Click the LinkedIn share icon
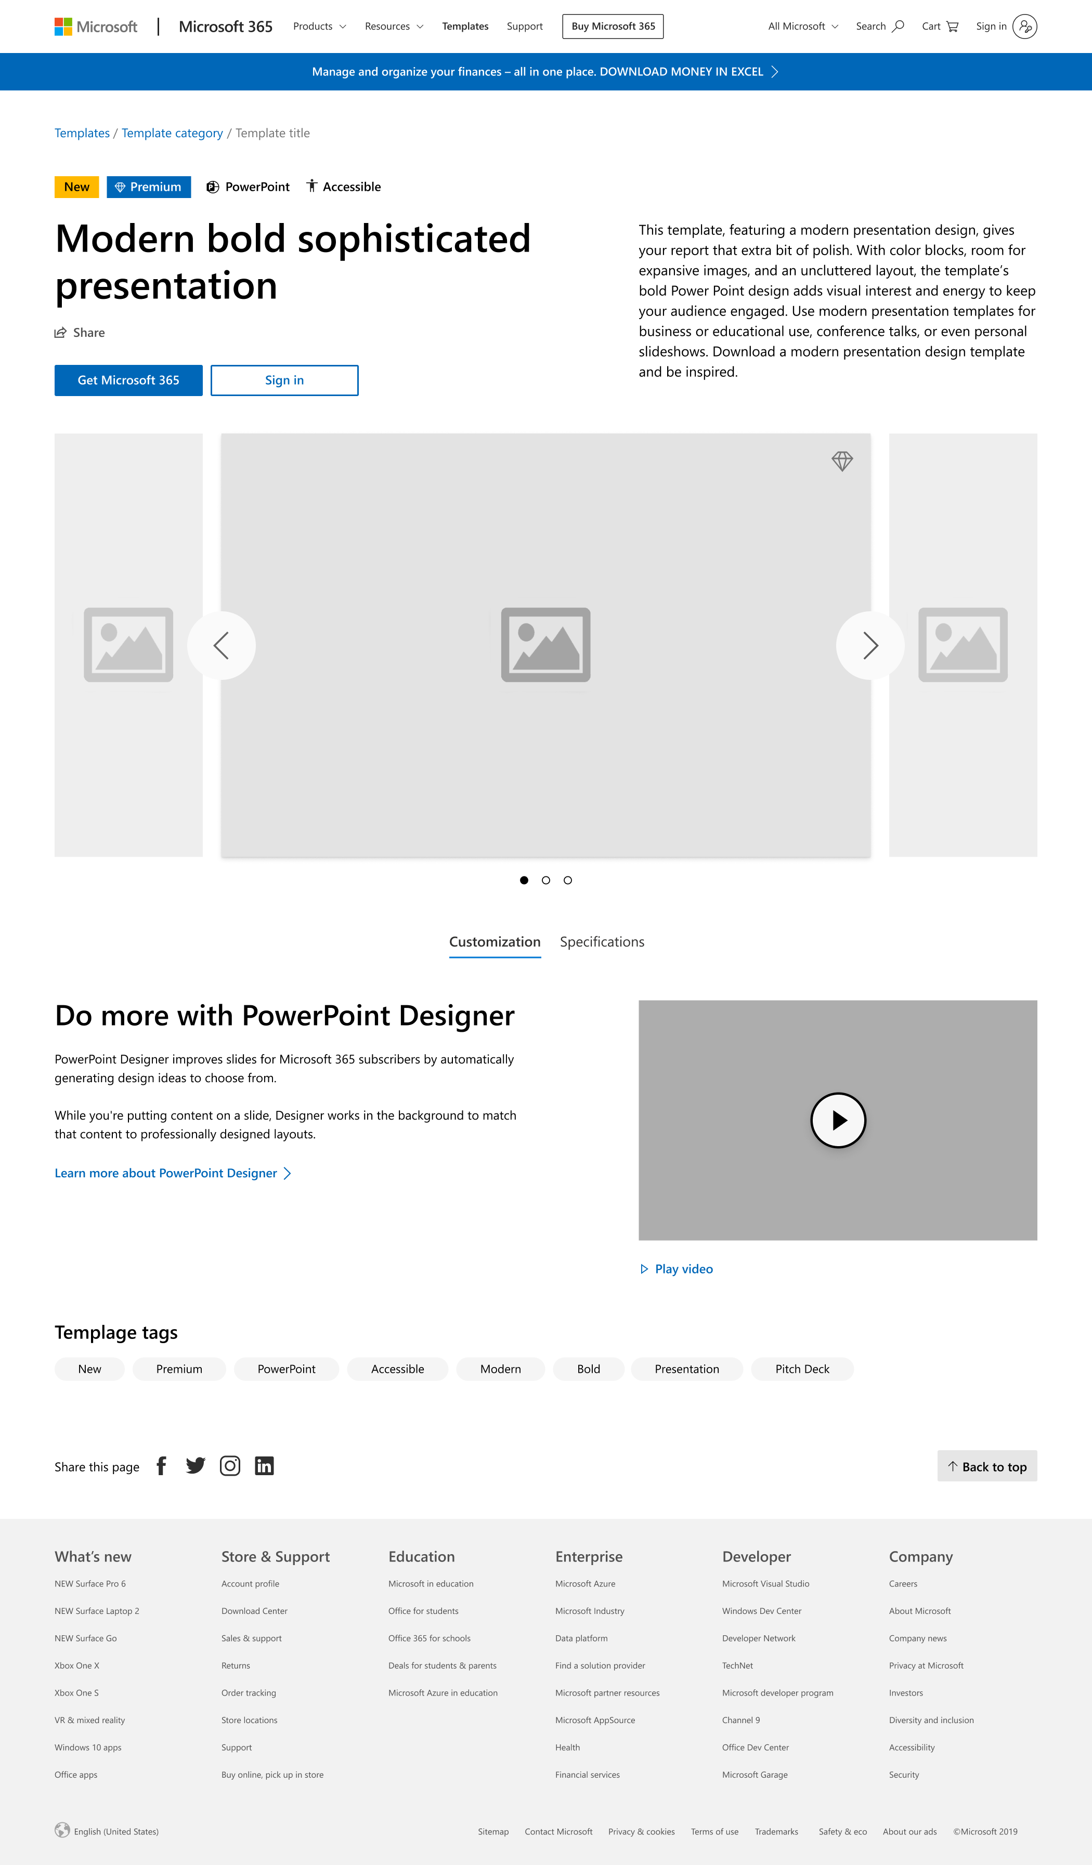 pyautogui.click(x=264, y=1465)
